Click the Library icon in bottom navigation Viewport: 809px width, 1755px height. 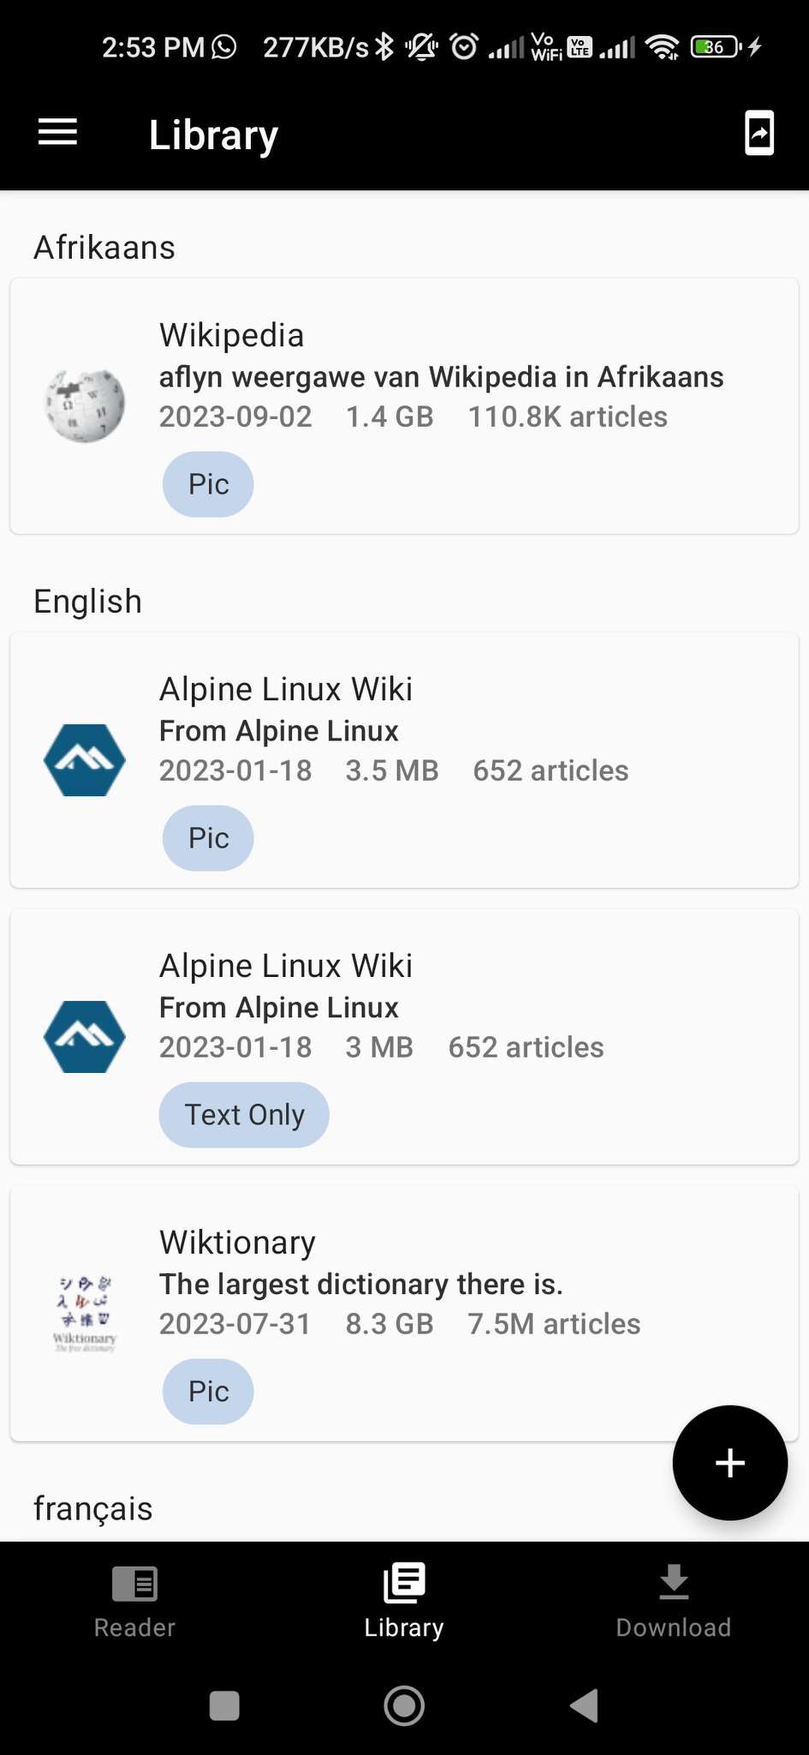tap(403, 1584)
